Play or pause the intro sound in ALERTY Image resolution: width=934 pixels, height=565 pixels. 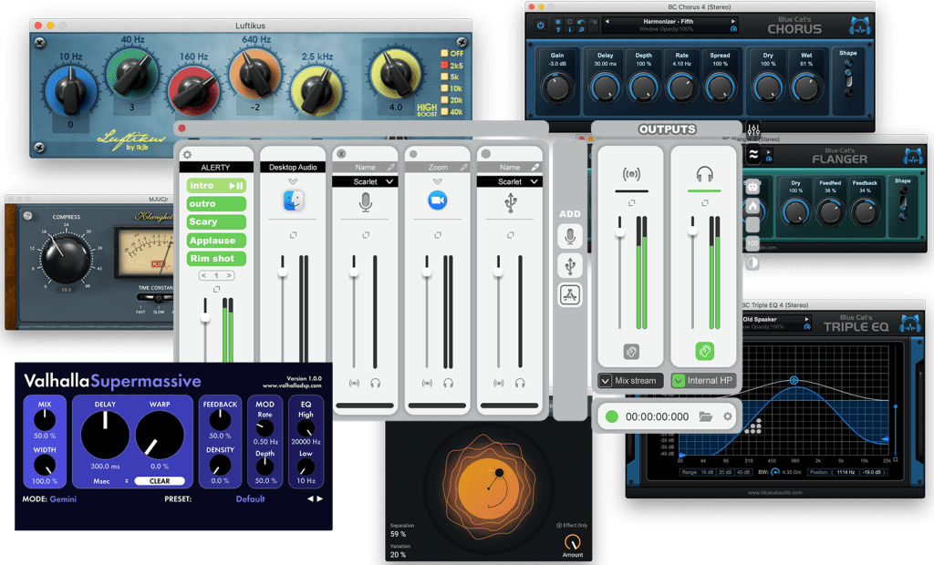[235, 186]
